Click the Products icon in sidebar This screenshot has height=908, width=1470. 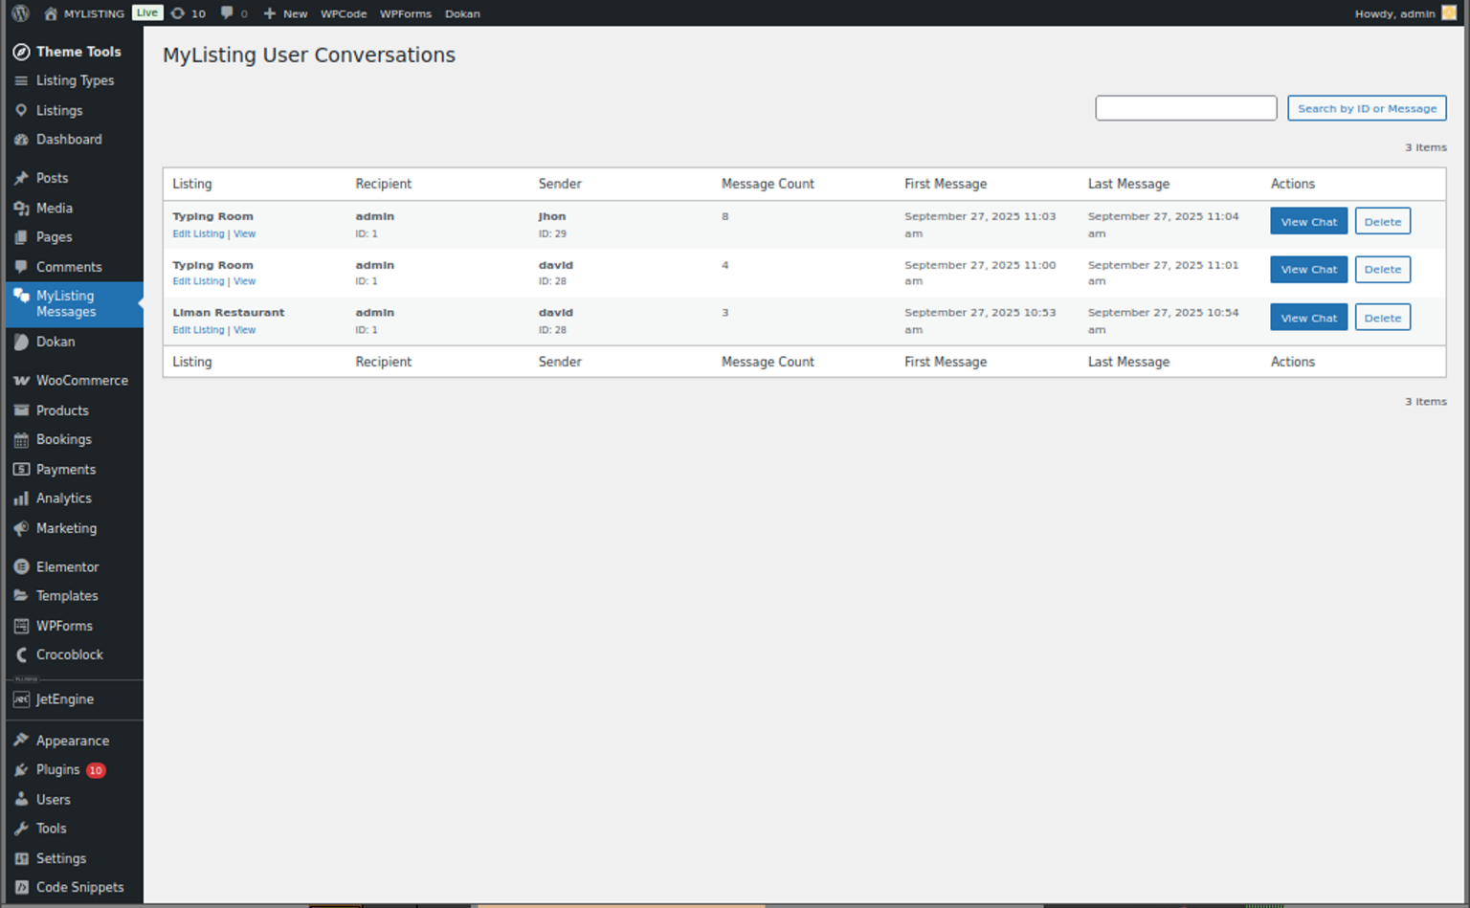click(x=21, y=410)
